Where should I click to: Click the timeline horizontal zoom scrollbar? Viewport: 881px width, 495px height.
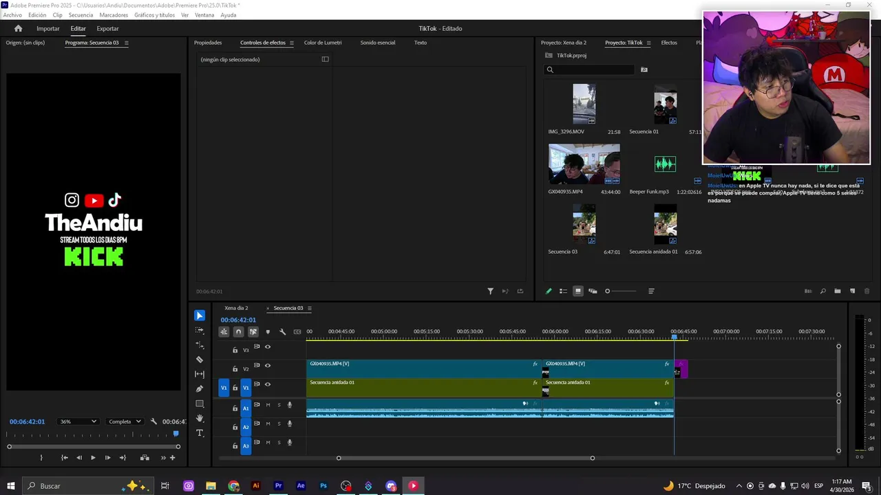click(x=465, y=458)
